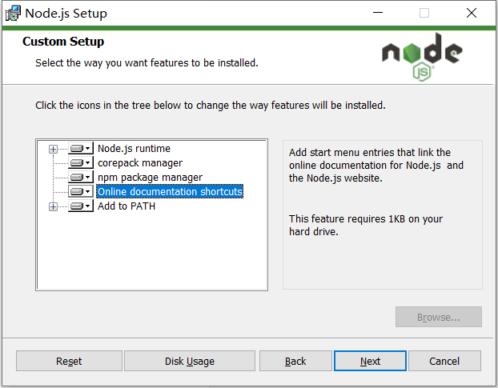Select the Node.js runtime feature row
Screen dimensions: 498x388
pos(134,149)
